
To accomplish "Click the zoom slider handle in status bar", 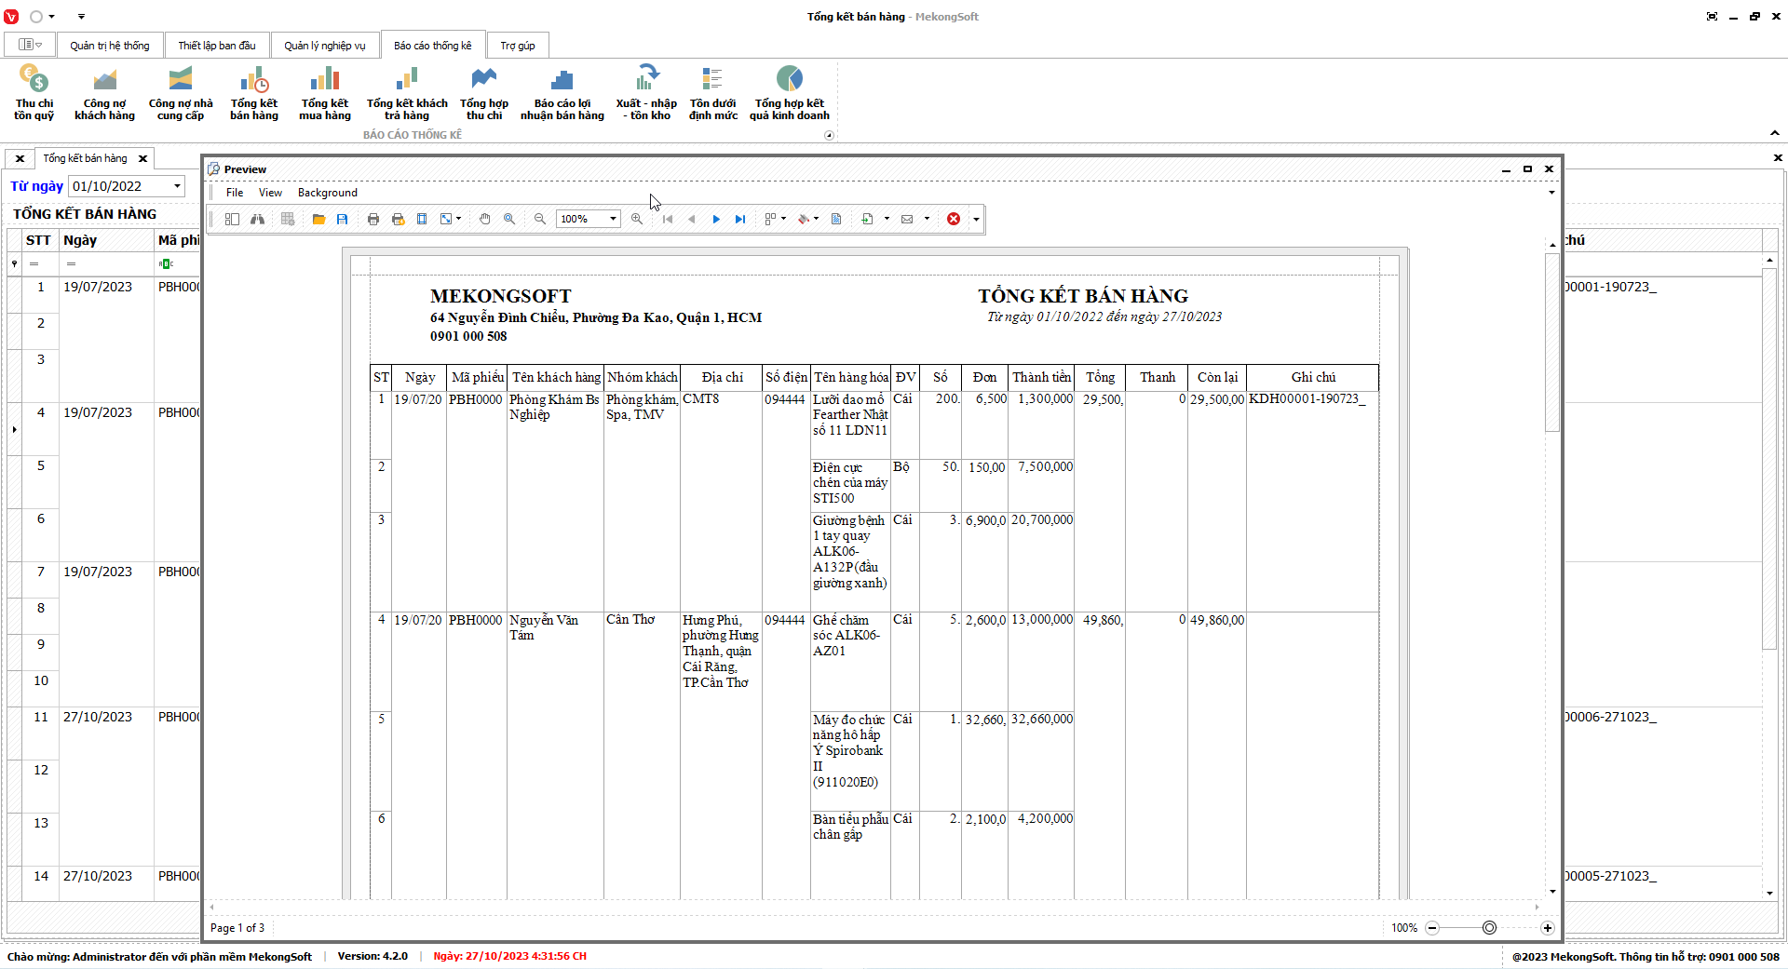I will (1489, 928).
